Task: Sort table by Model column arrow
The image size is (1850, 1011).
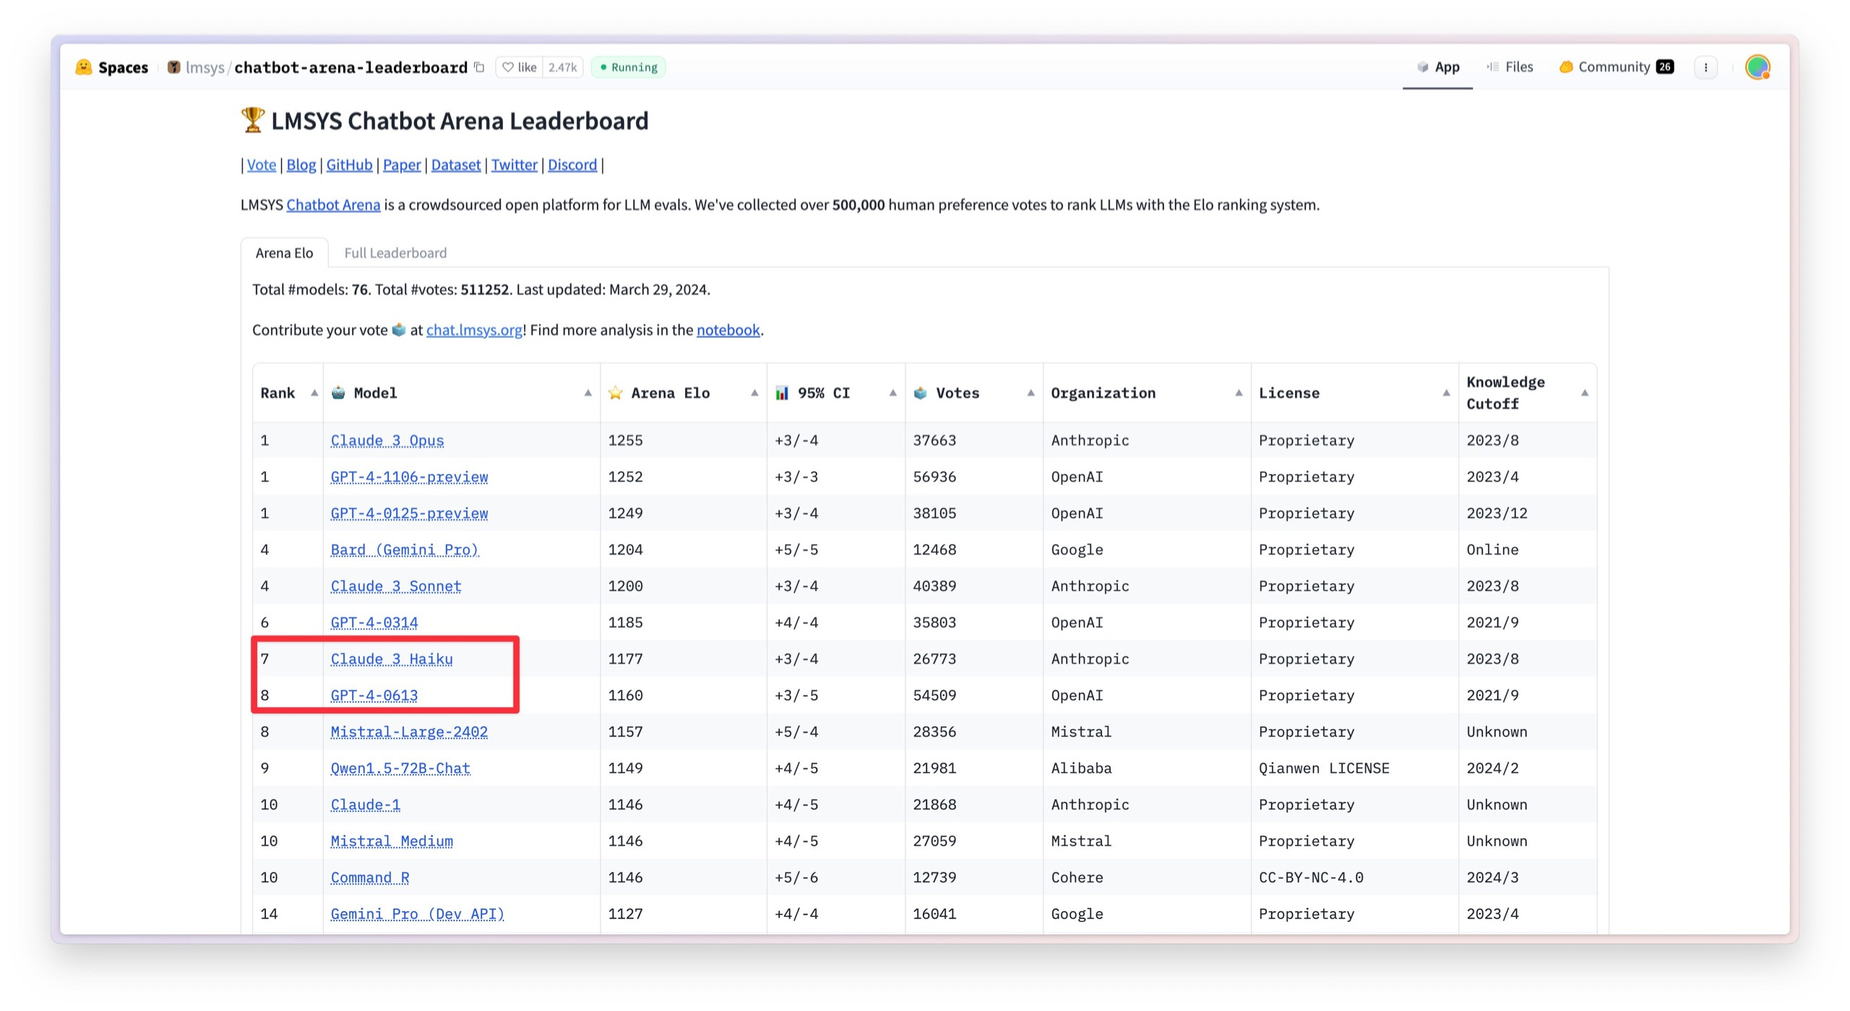Action: click(x=588, y=393)
